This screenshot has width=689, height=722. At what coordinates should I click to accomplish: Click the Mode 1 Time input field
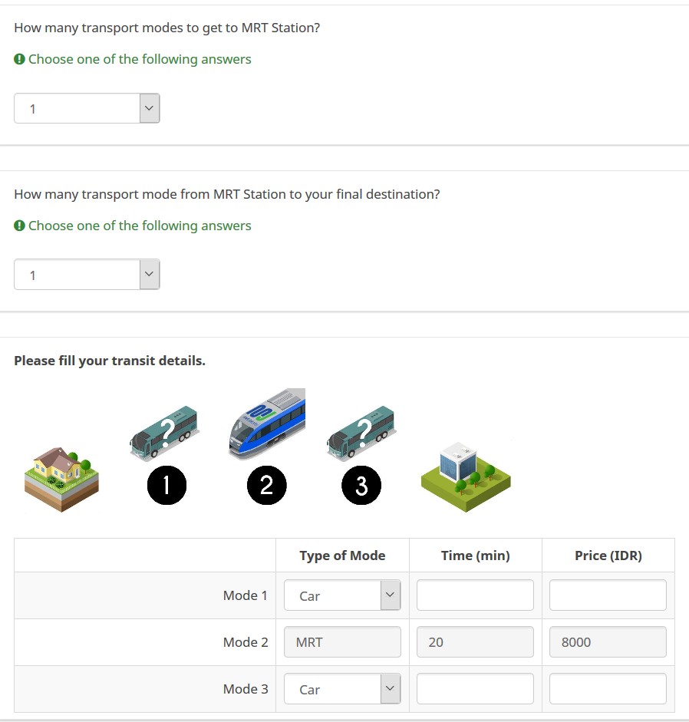[x=475, y=595]
